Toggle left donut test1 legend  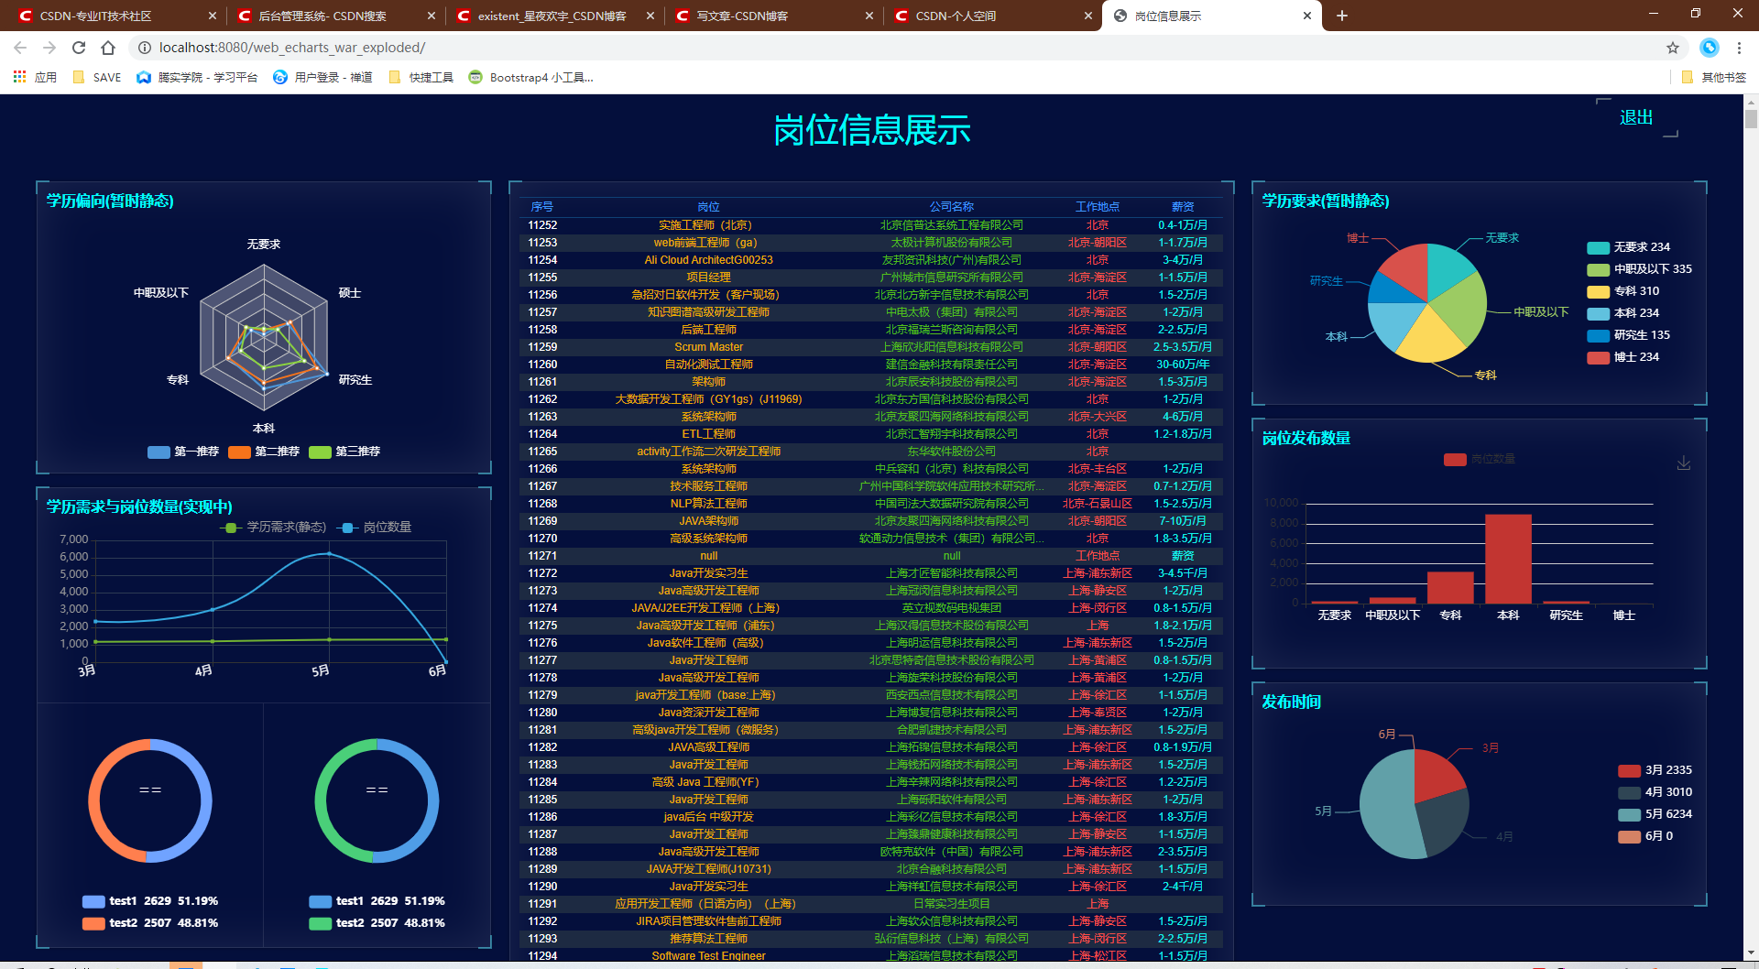tap(150, 901)
